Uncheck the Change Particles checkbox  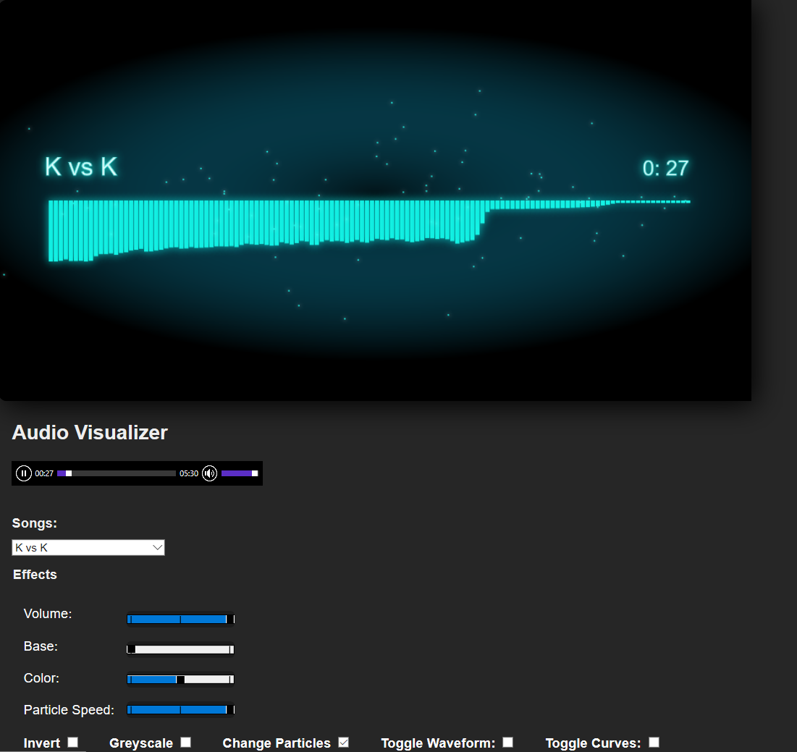344,742
